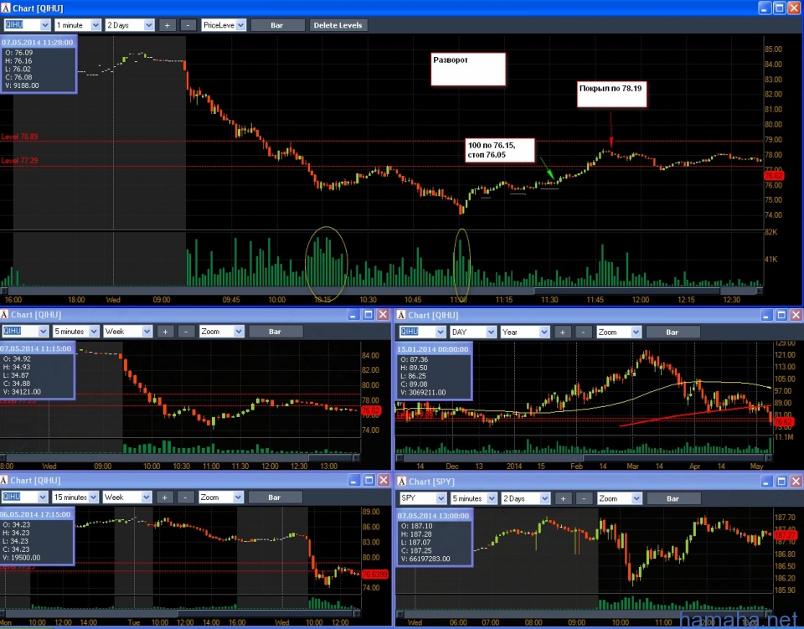The image size is (804, 629).
Task: Click the minus button in the main QIHU chart toolbar
Action: (x=188, y=25)
